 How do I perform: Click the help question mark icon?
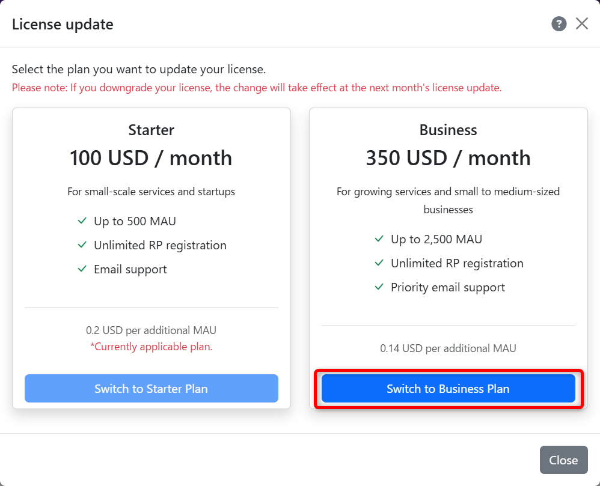click(x=559, y=24)
